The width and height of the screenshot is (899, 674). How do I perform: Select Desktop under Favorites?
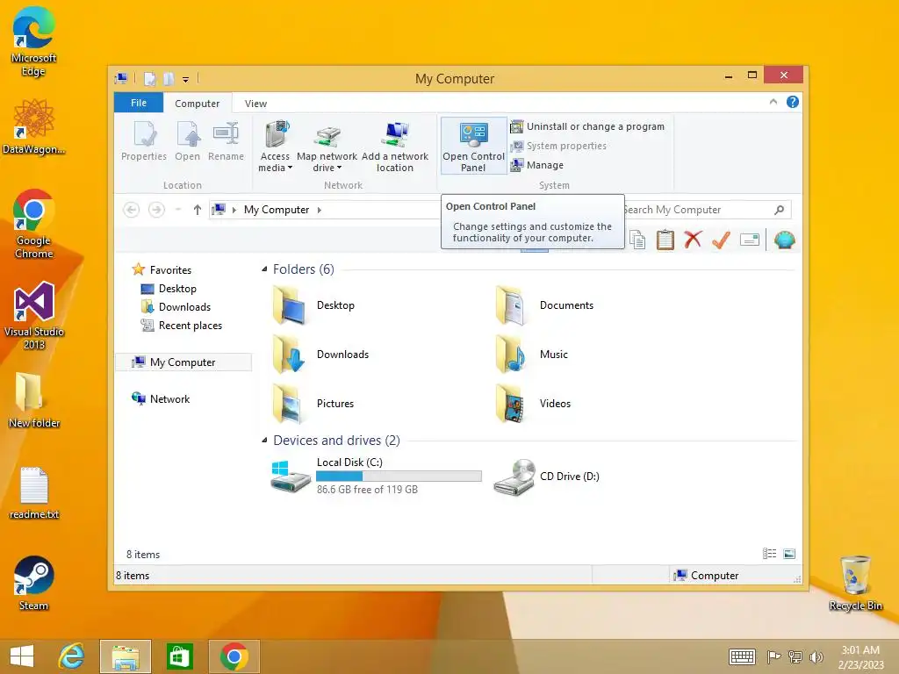tap(177, 289)
